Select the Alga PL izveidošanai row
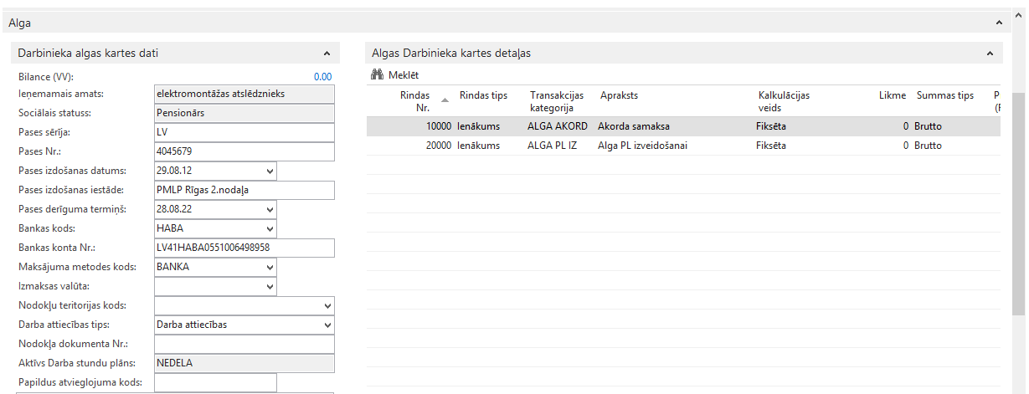 tap(639, 146)
